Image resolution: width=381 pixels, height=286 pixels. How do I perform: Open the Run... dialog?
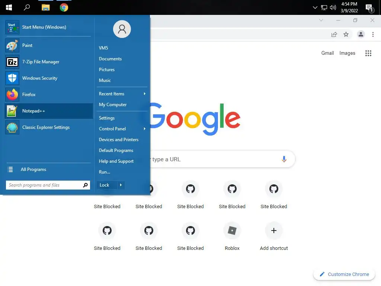coord(122,172)
